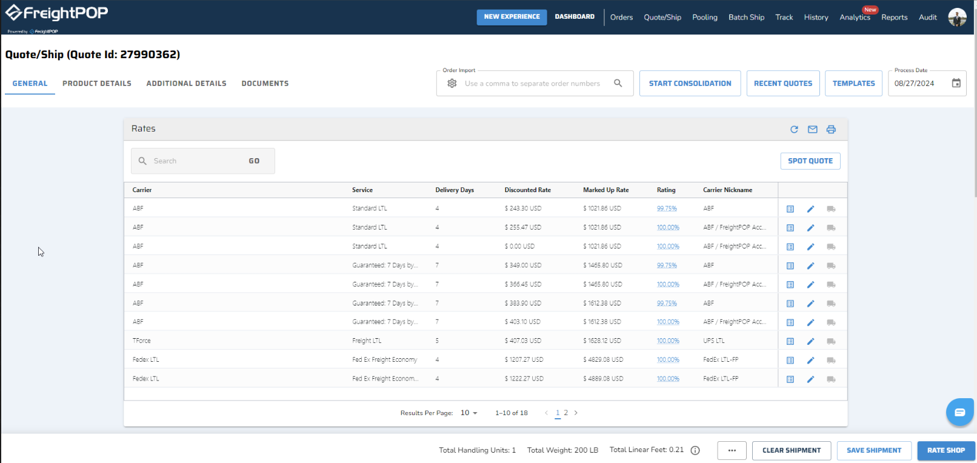Go to Reports
Viewport: 977px width, 463px height.
[x=895, y=17]
